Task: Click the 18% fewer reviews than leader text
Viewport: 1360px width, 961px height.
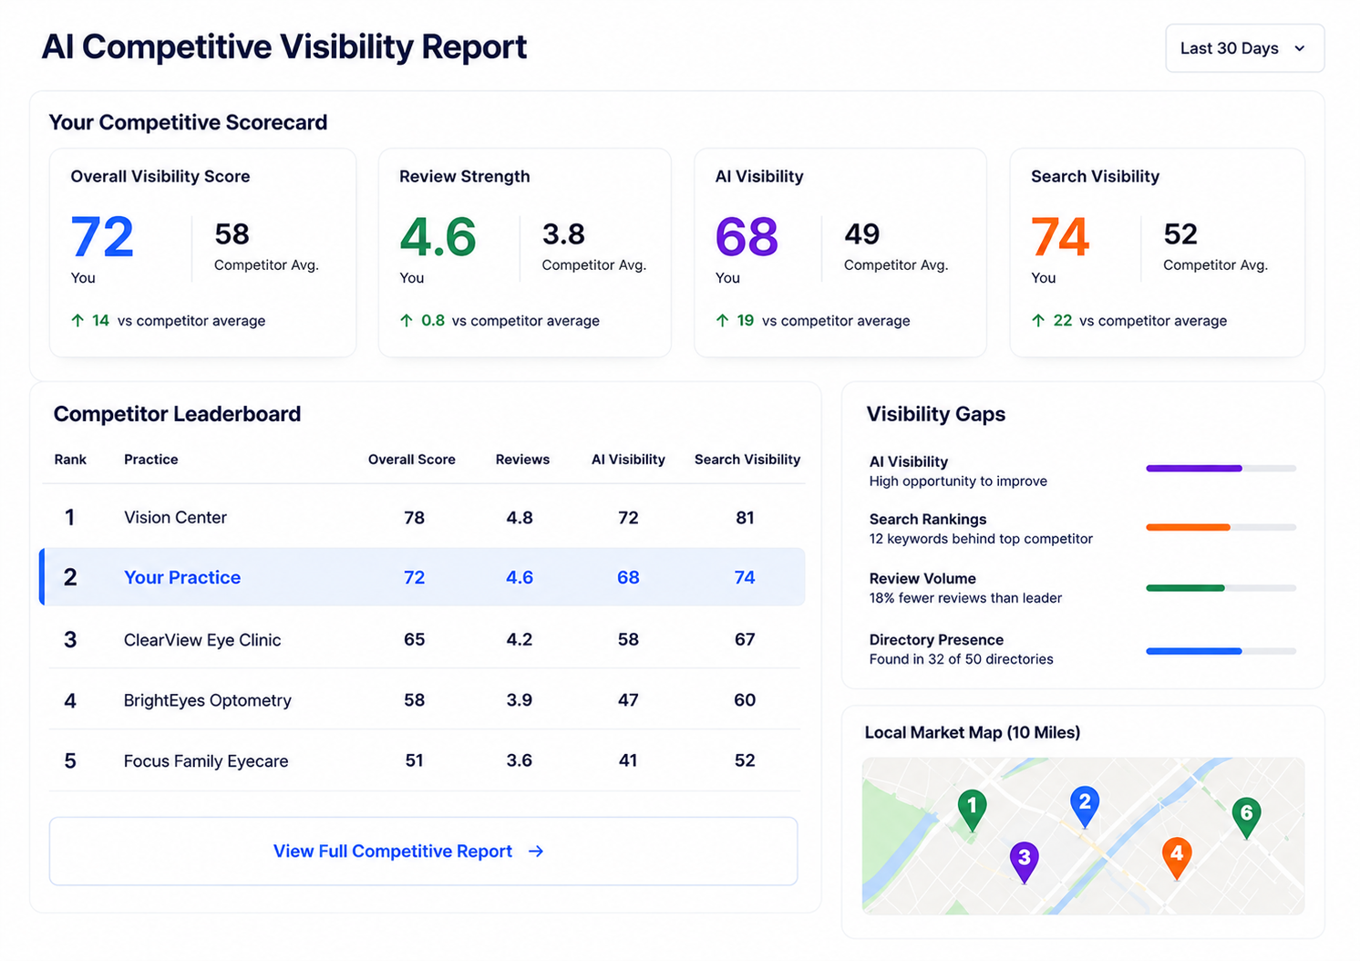Action: [x=965, y=598]
